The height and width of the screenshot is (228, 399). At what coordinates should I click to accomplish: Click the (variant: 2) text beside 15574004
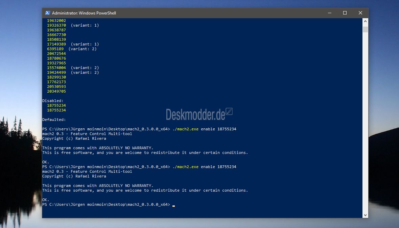point(85,68)
